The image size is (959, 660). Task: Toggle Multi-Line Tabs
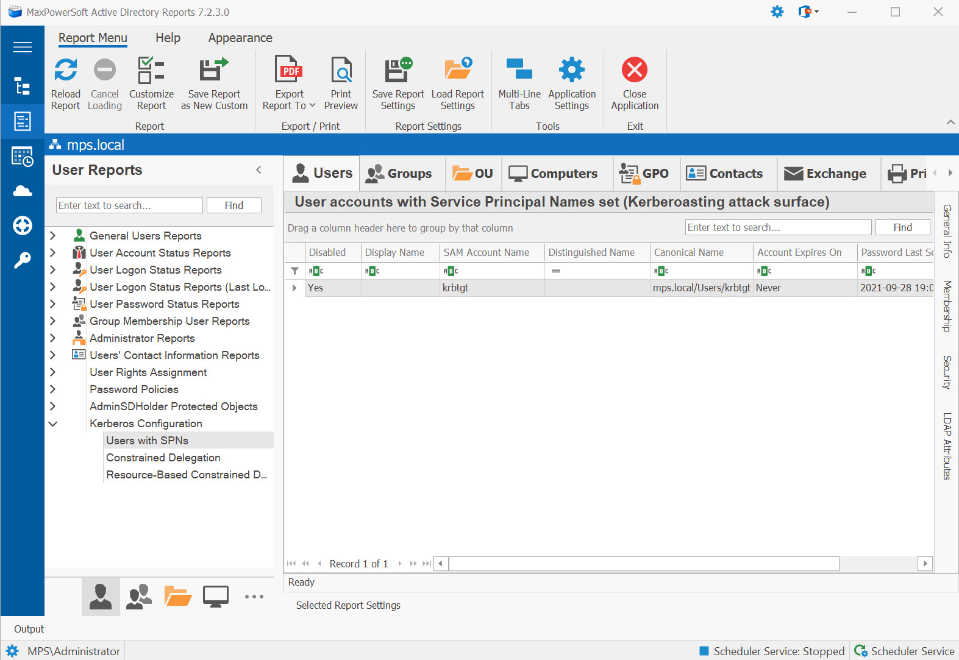point(519,84)
